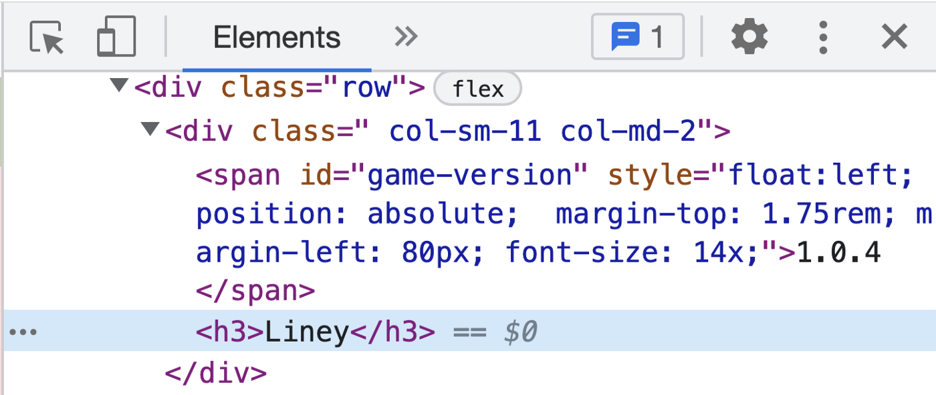Switch to the Elements tab

point(277,37)
